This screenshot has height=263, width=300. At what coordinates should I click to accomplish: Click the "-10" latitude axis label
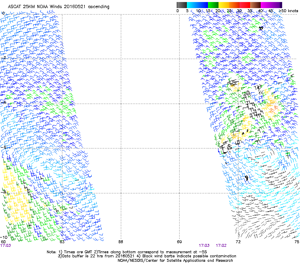pos(4,237)
